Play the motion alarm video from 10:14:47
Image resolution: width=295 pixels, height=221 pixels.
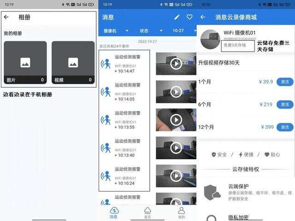(176, 64)
